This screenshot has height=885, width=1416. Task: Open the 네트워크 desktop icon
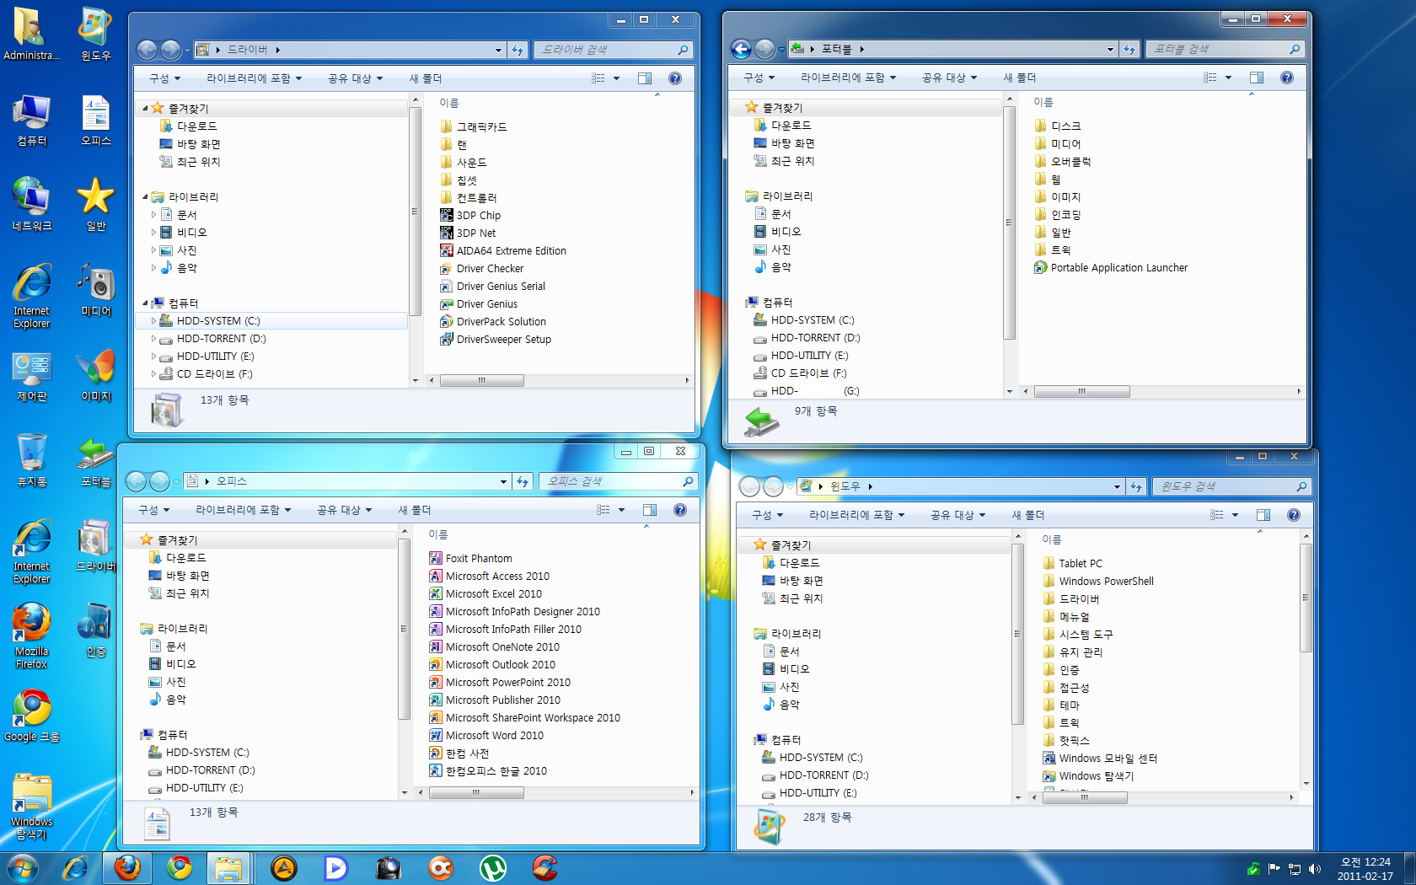pyautogui.click(x=31, y=204)
